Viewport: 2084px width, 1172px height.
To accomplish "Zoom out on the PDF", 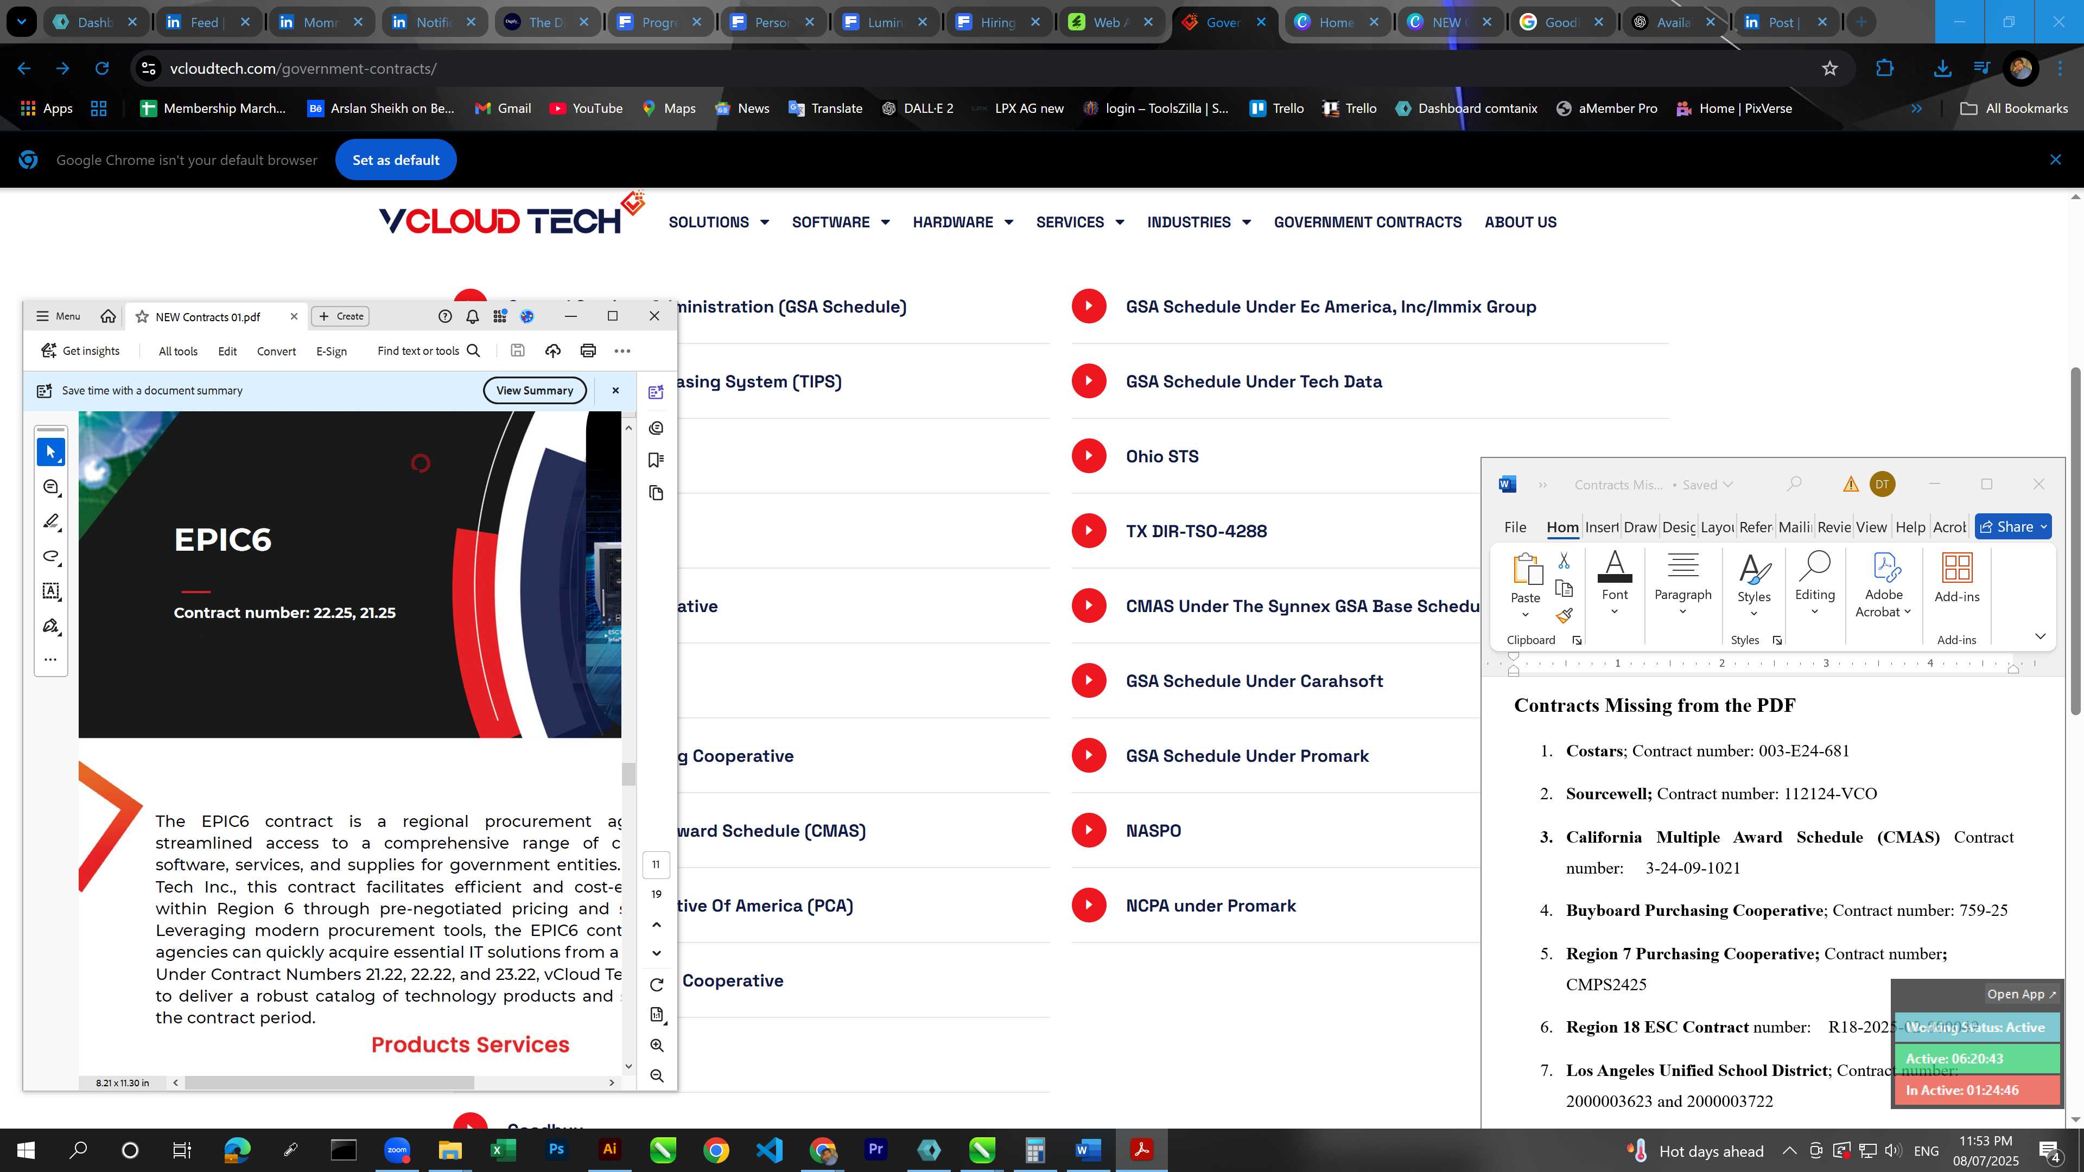I will (657, 1077).
